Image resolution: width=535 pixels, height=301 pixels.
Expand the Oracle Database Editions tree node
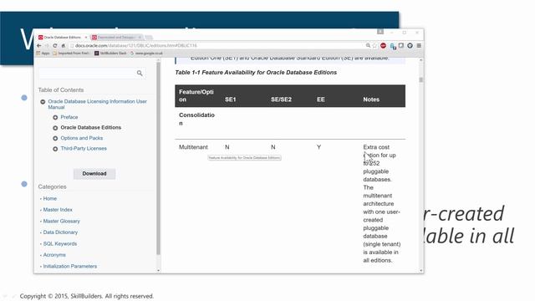click(x=55, y=128)
